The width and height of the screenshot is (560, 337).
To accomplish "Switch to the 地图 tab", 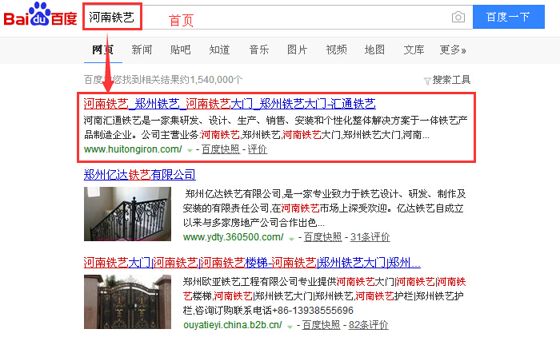I will point(374,50).
